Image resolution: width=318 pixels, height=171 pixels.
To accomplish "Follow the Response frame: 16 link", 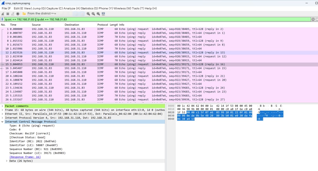I will tap(25, 157).
